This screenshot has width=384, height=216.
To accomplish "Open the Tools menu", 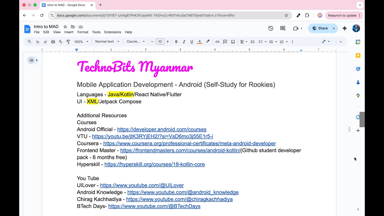I will coord(96,32).
